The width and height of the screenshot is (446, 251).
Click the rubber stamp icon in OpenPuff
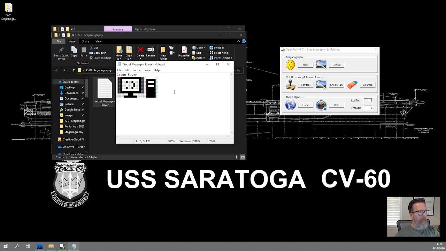290,85
